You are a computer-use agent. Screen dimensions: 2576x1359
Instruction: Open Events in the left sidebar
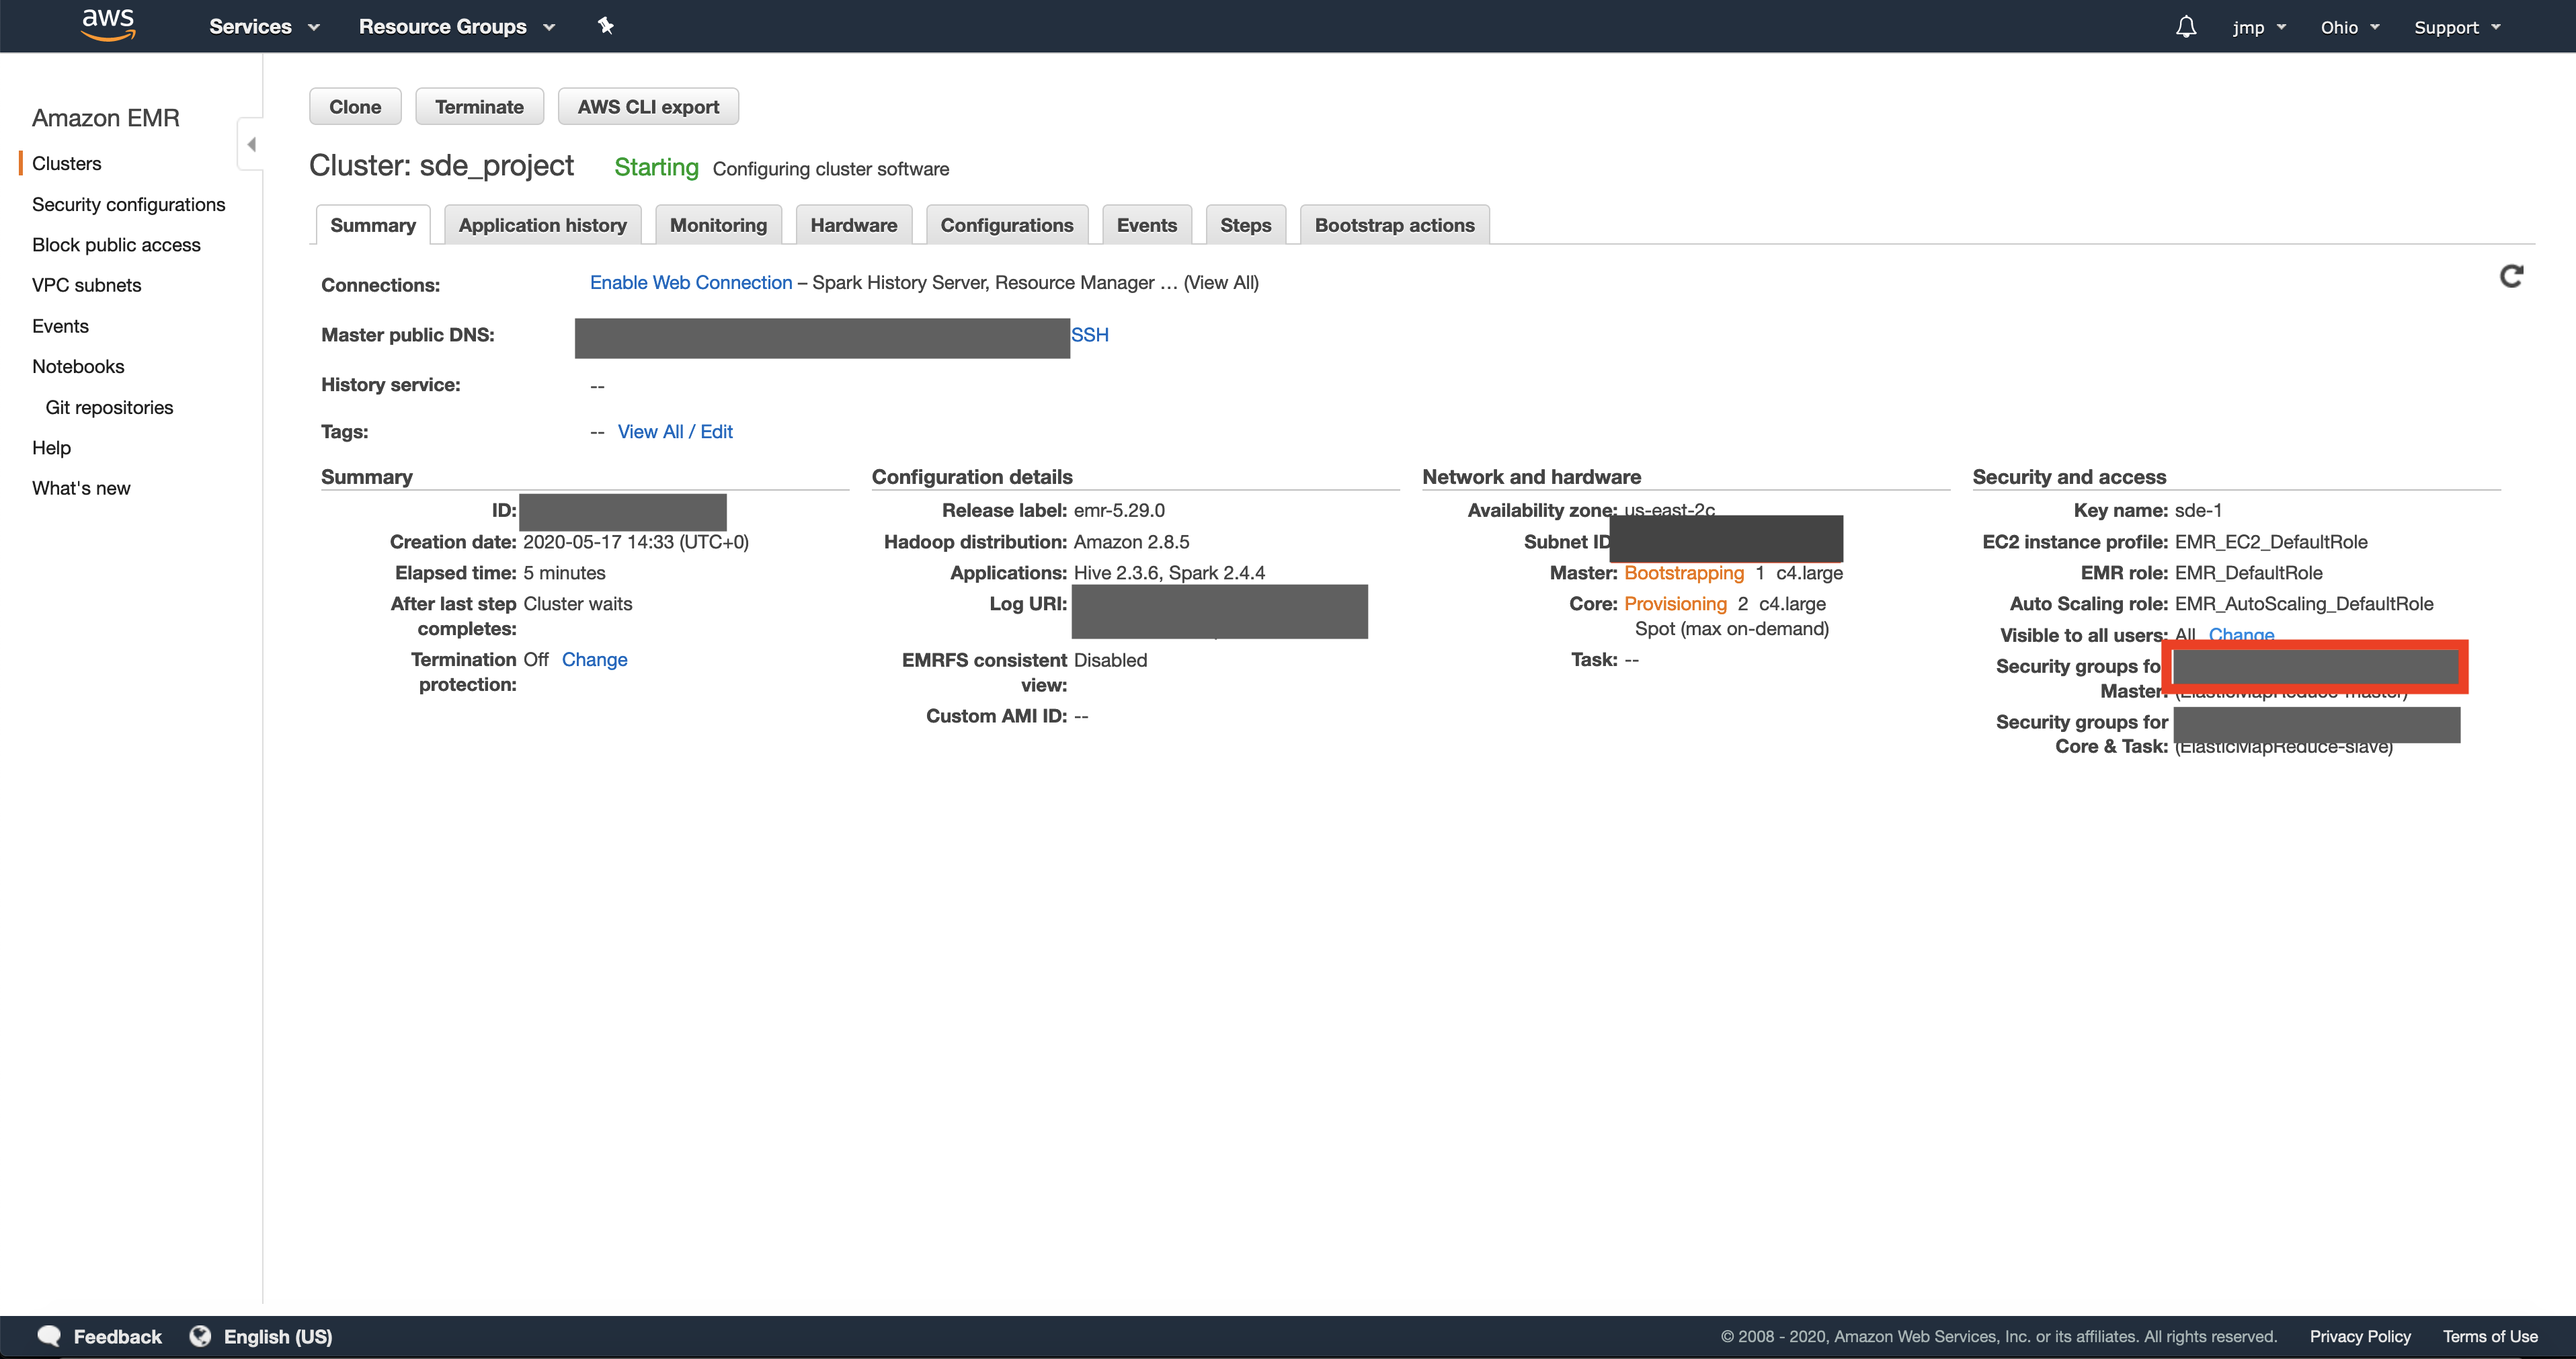coord(60,326)
